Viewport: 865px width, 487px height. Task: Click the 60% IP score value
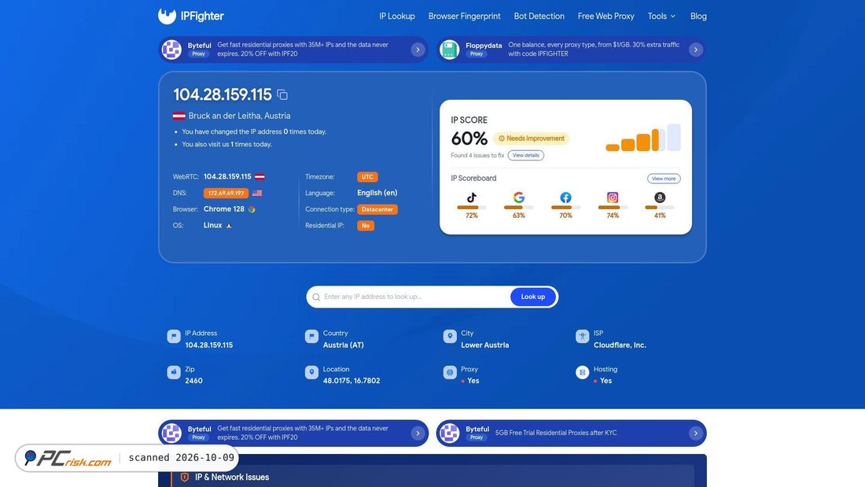tap(469, 138)
